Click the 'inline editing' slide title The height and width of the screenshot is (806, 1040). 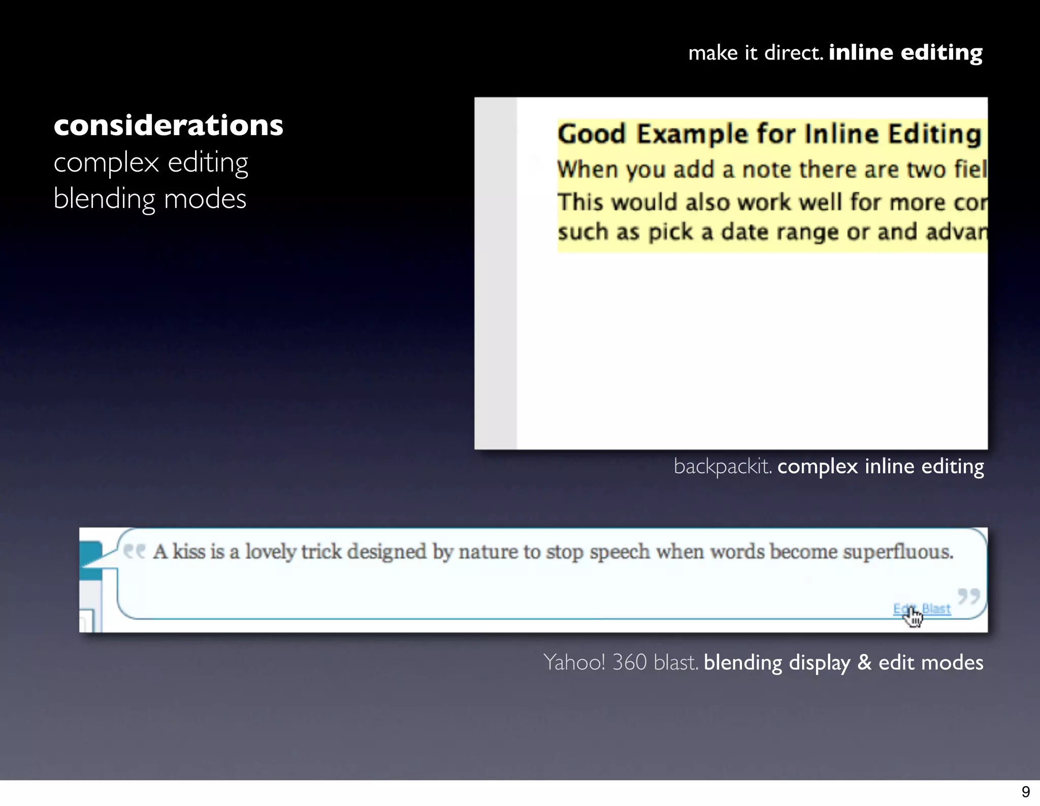[x=905, y=52]
